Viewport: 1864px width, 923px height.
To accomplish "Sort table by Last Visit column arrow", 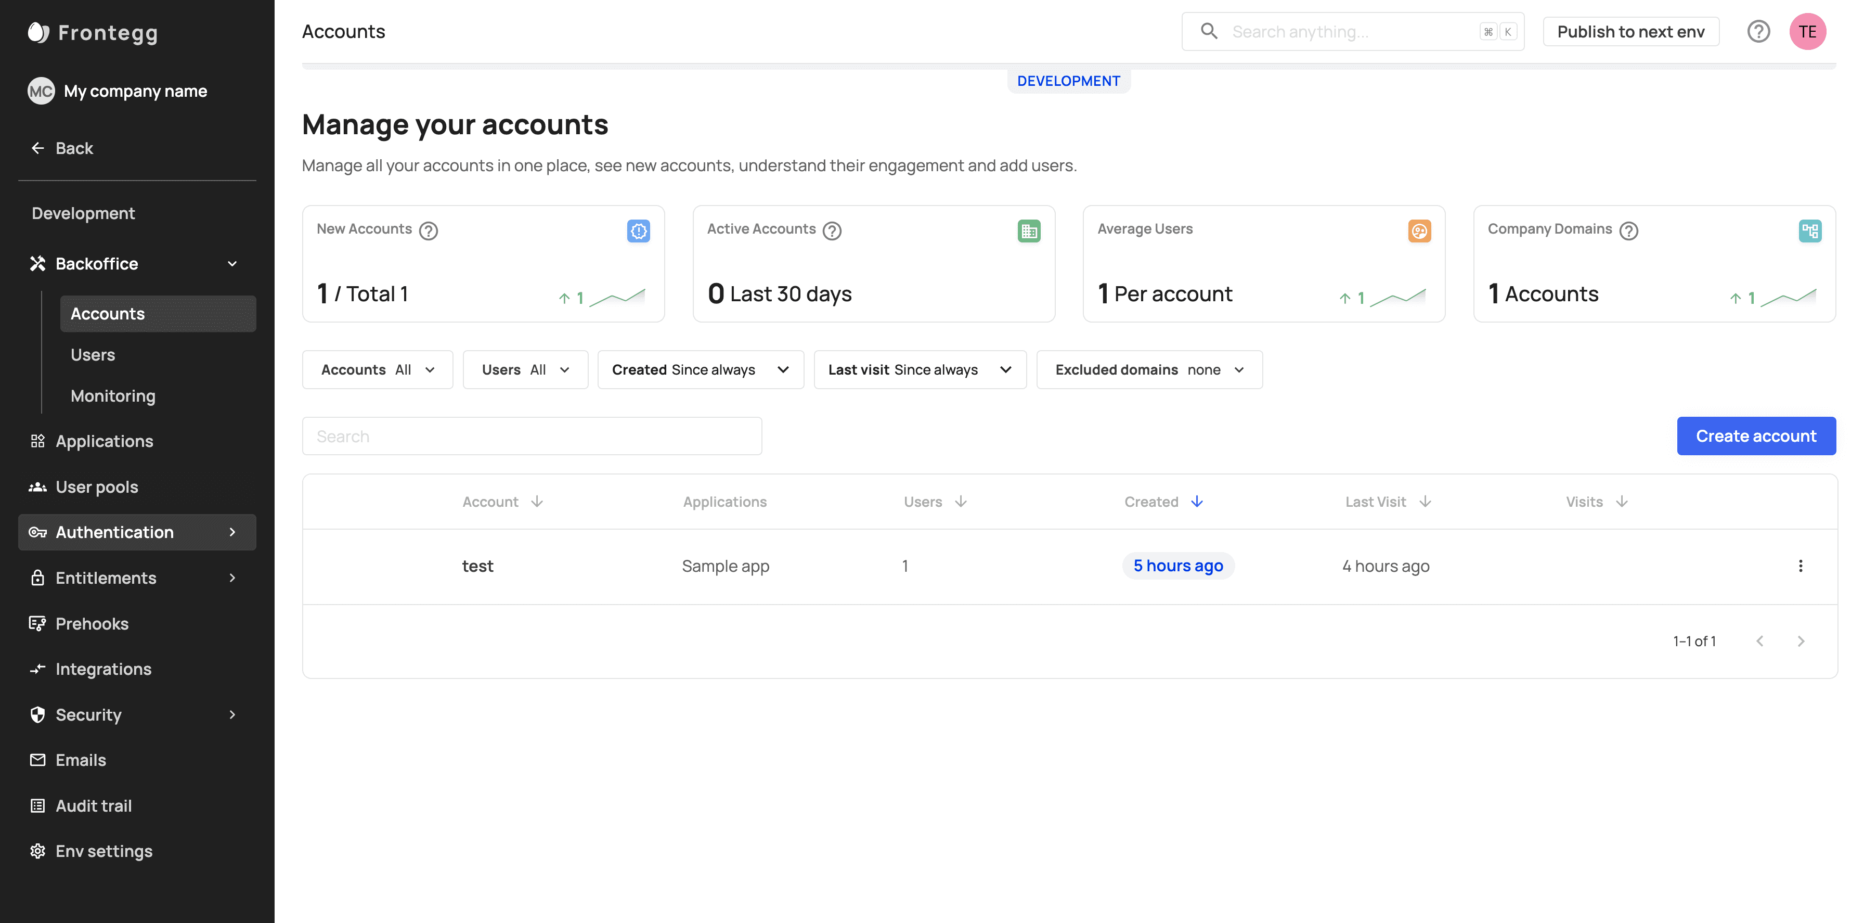I will [x=1425, y=502].
